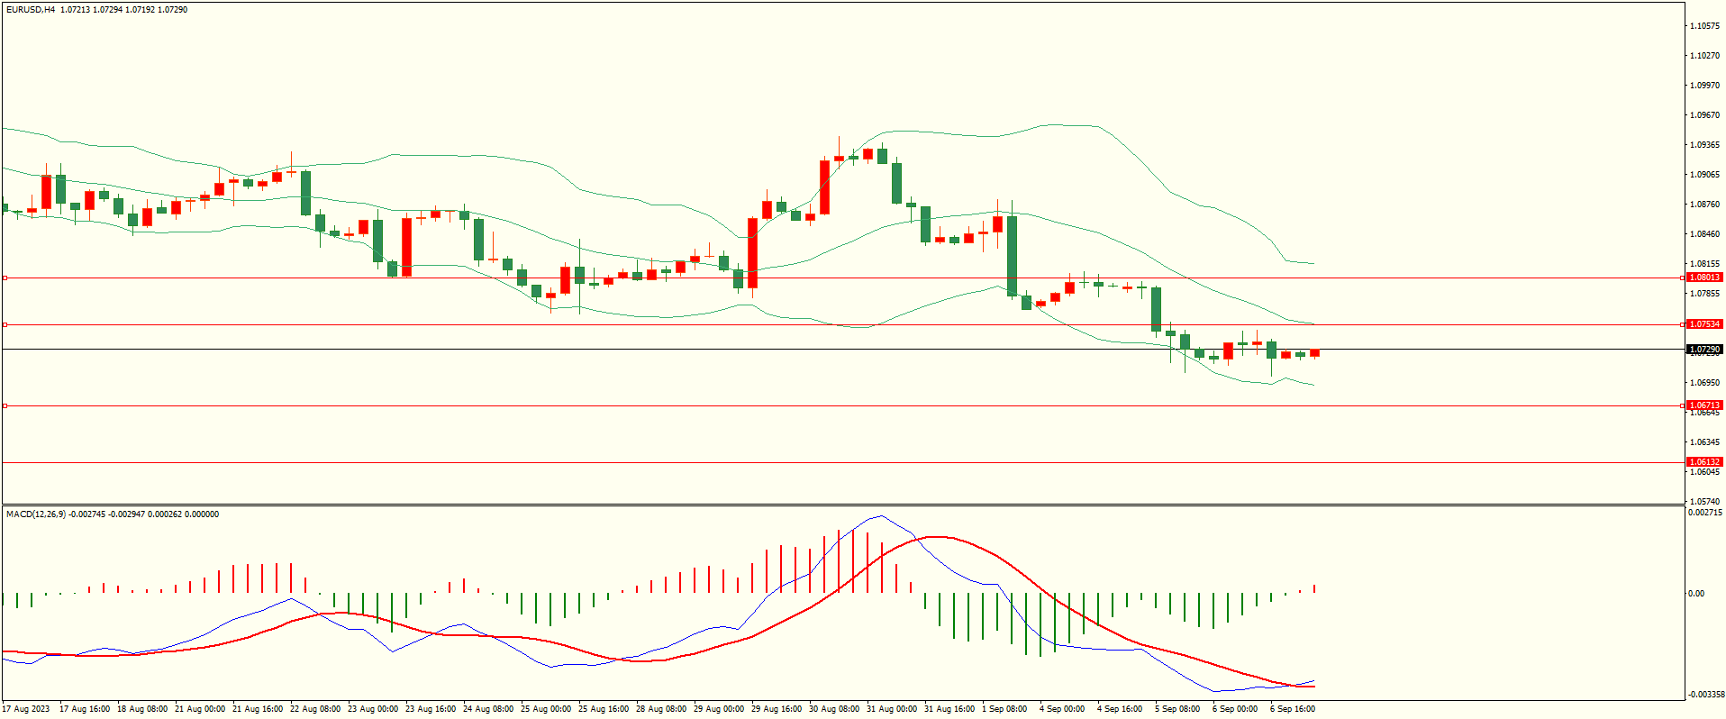Click the MACD scale 0.002715 value
The width and height of the screenshot is (1726, 719).
point(1704,513)
